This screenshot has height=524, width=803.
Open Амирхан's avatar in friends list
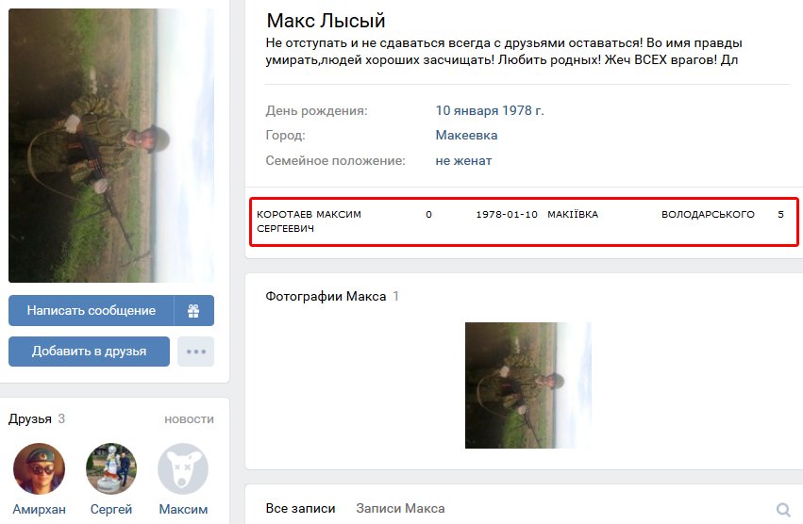(39, 468)
